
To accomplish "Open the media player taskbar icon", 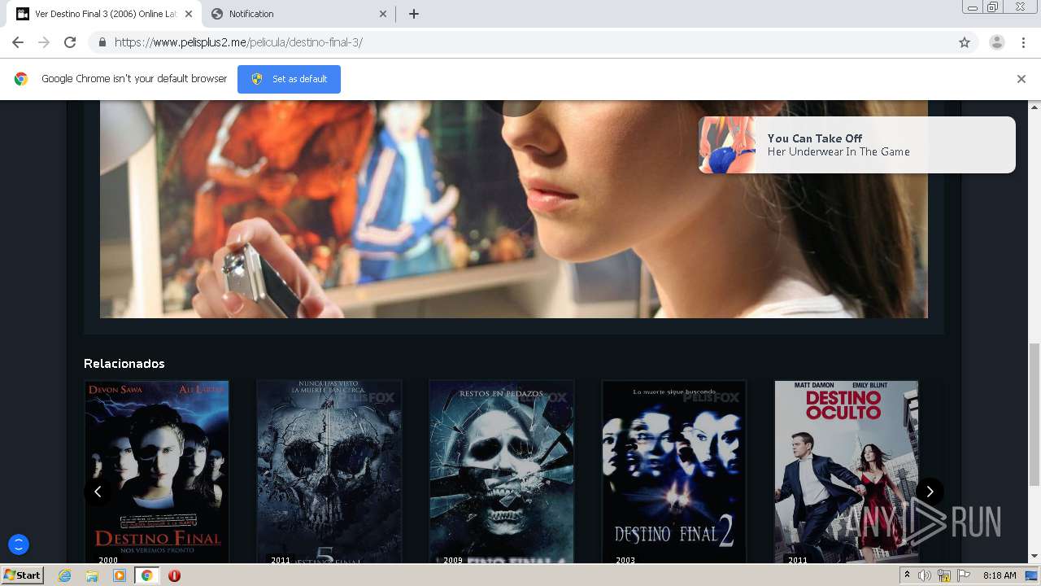I will coord(120,575).
